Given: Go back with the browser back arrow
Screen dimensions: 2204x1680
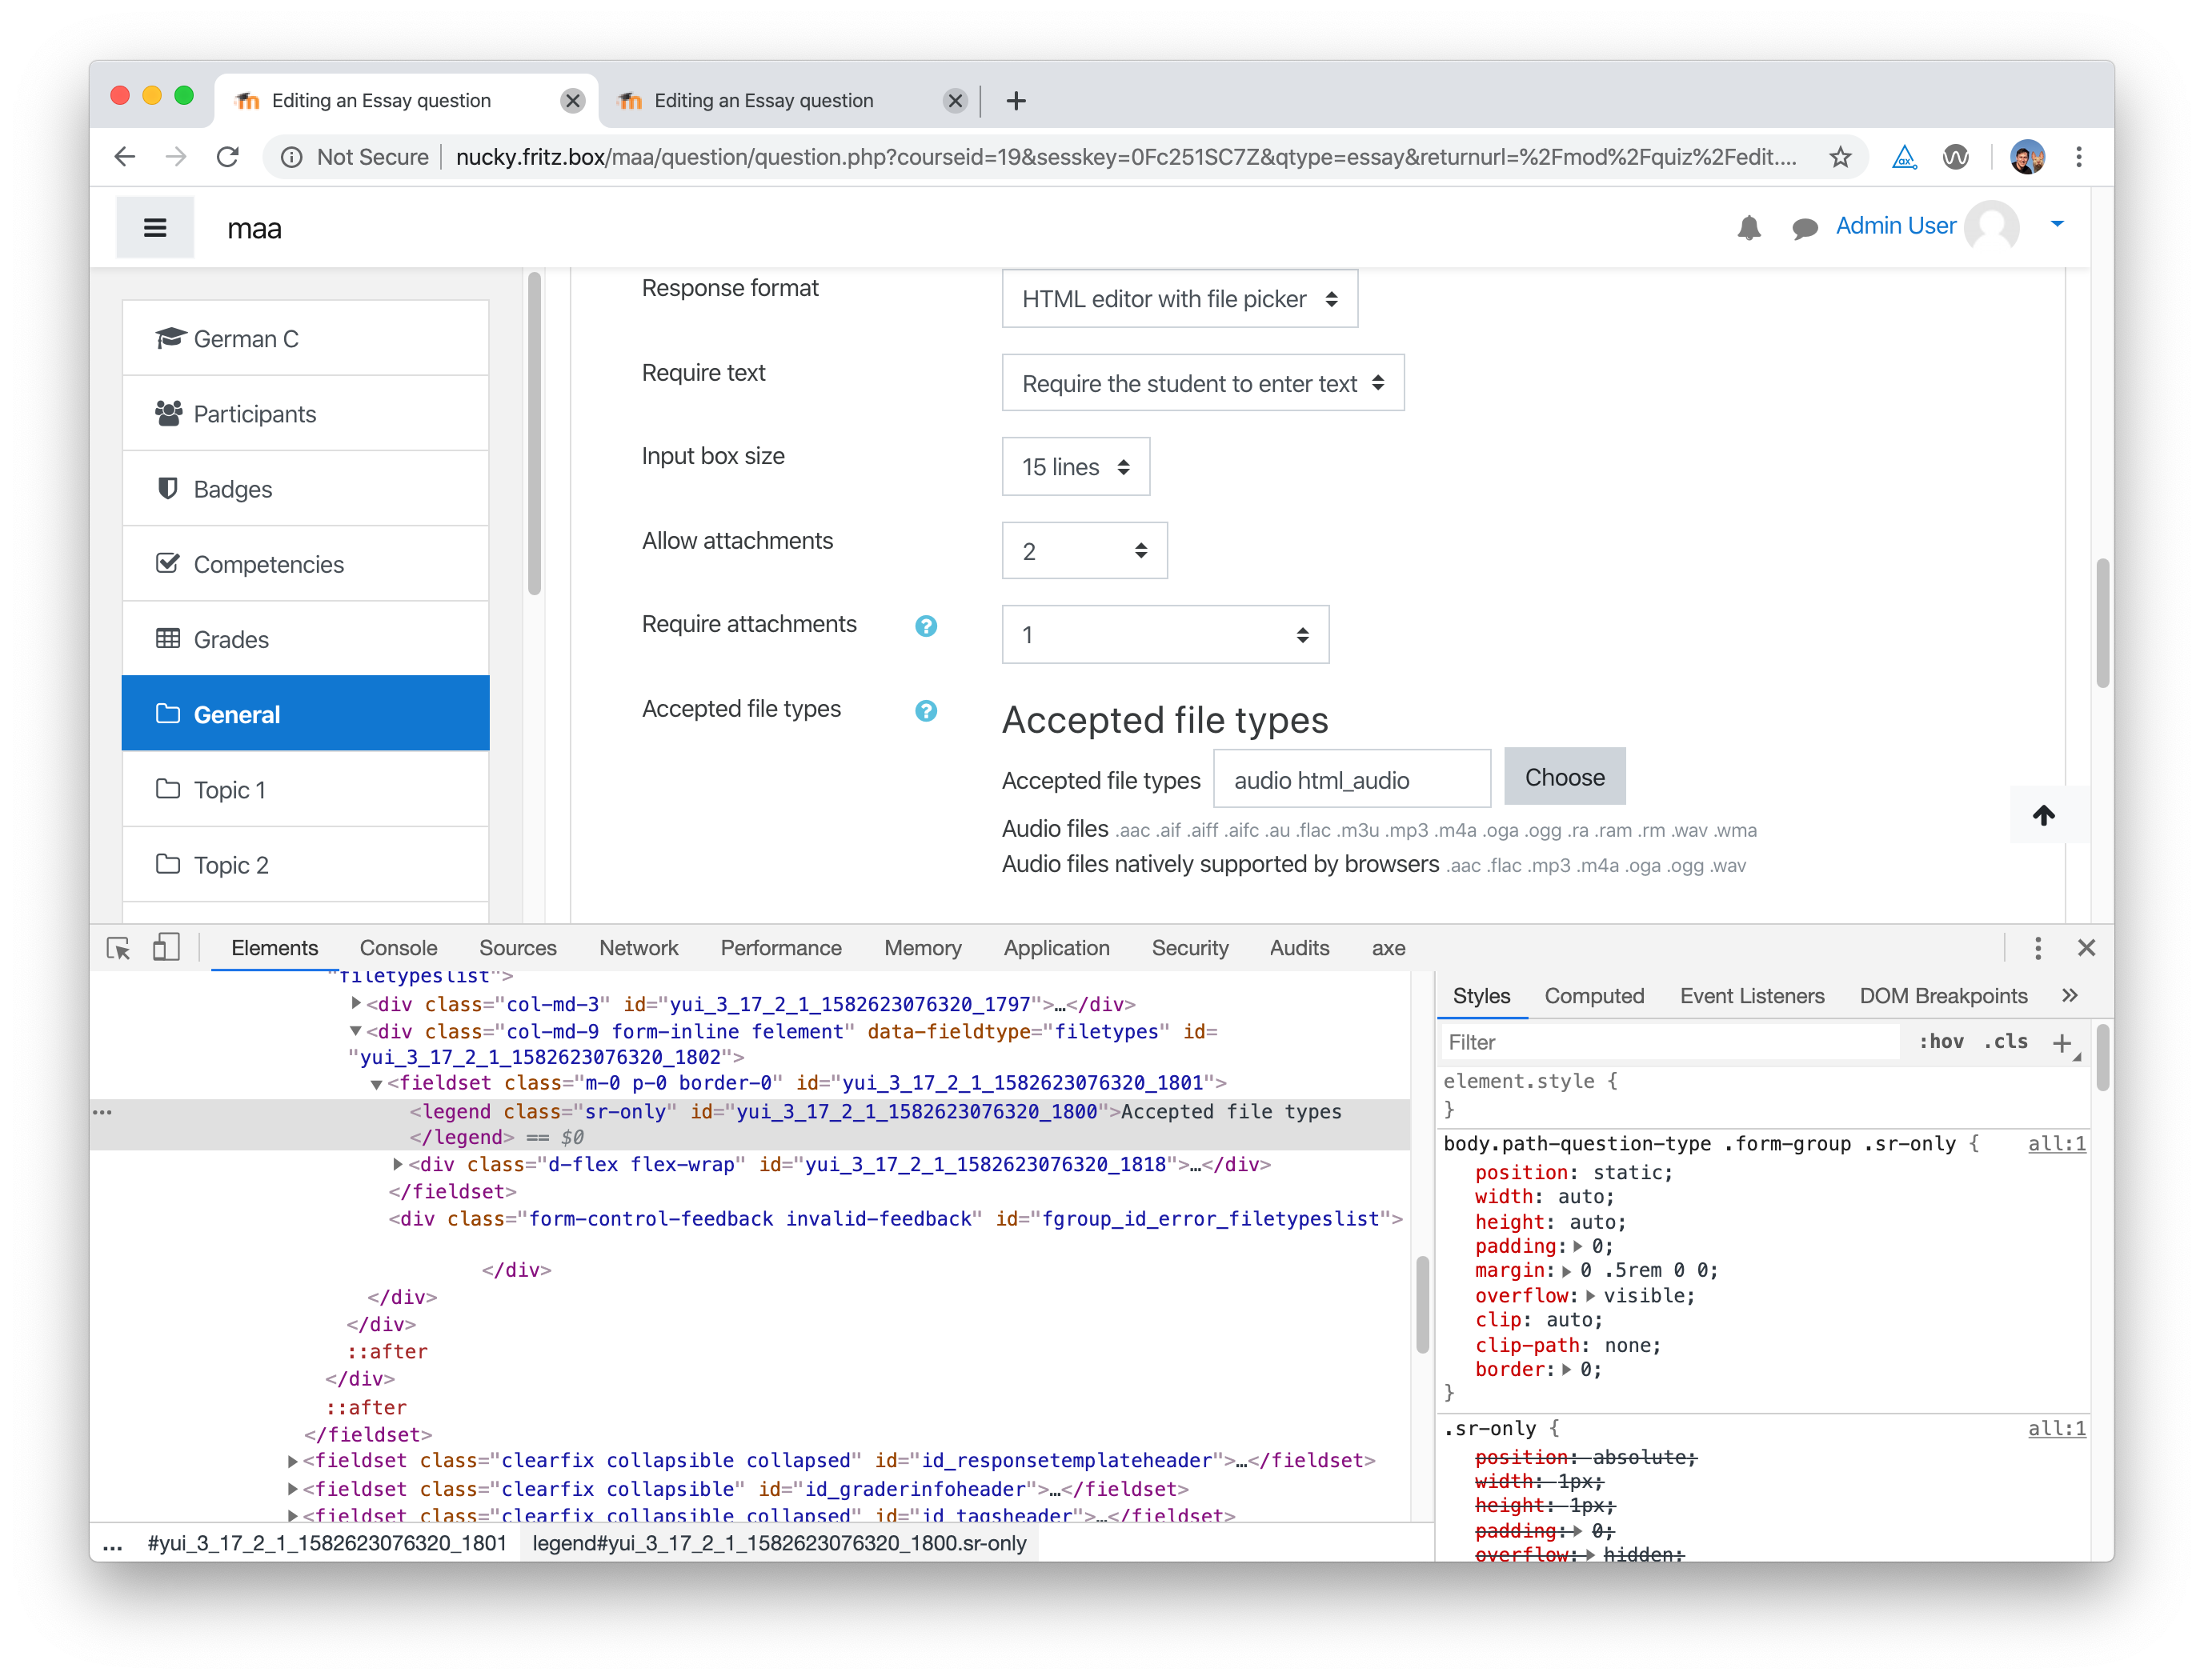Looking at the screenshot, I should [124, 157].
